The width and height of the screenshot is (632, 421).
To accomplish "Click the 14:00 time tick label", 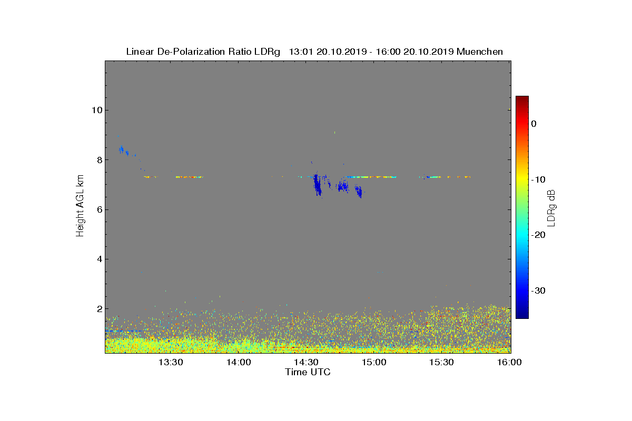I will point(239,362).
